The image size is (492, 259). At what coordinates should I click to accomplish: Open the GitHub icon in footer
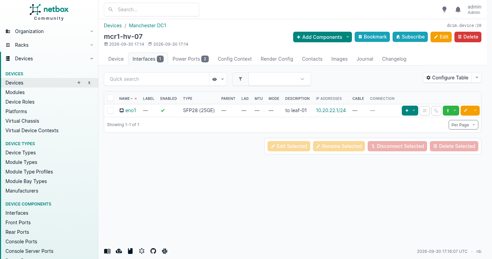coord(153,251)
